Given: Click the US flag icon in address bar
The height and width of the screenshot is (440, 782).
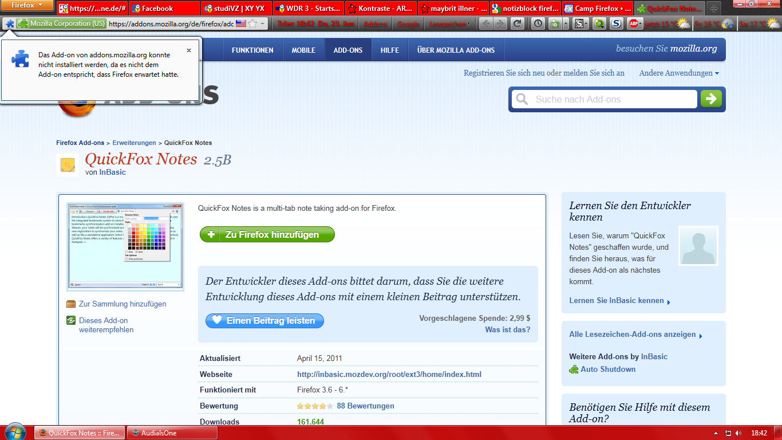Looking at the screenshot, I should tap(241, 23).
